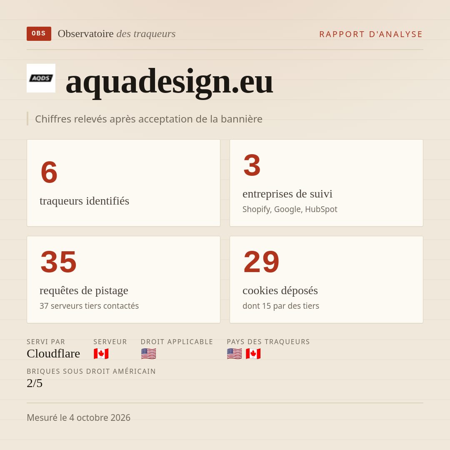Click the 'cookies déposés' label

280,290
